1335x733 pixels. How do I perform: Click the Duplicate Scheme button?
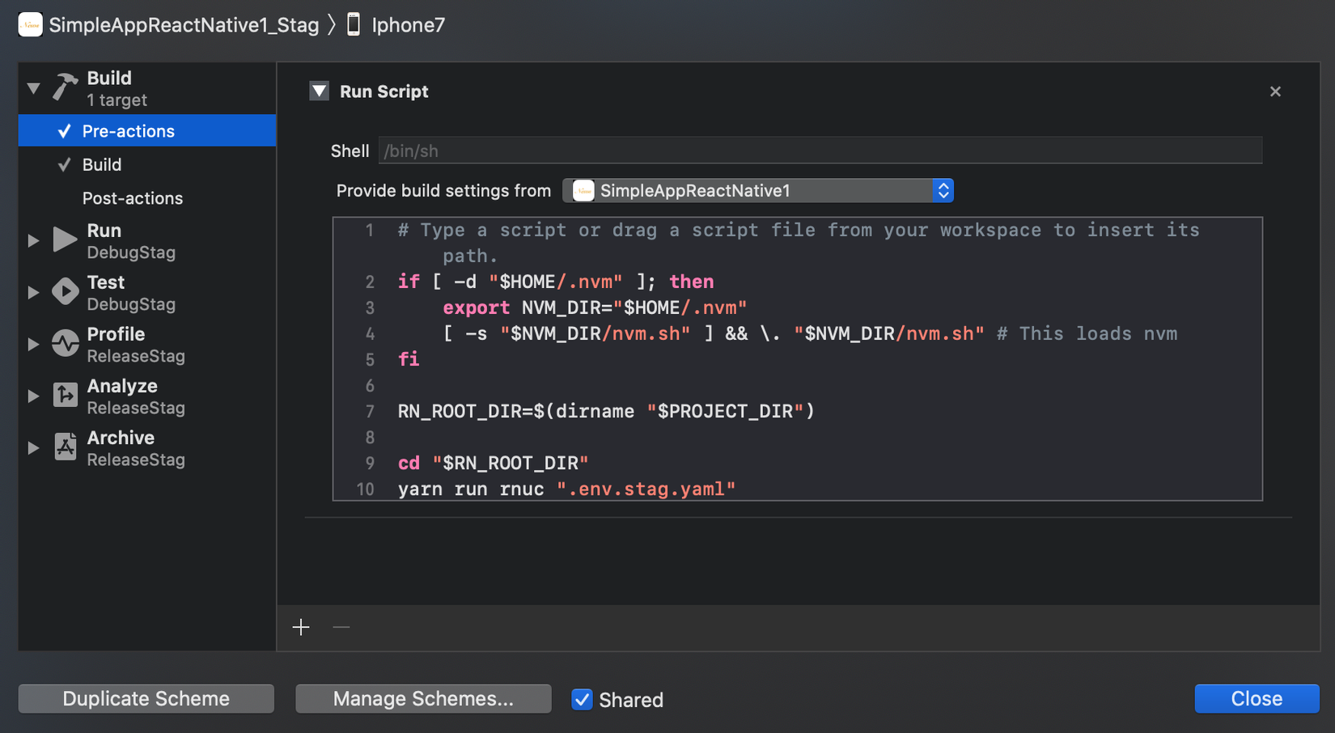[x=146, y=699]
